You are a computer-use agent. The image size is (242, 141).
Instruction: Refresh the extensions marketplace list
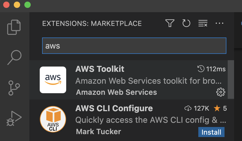point(186,23)
